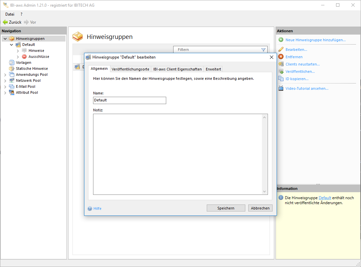Viewport: 361px width, 267px height.
Task: Click the filter funnel icon
Action: click(x=263, y=50)
